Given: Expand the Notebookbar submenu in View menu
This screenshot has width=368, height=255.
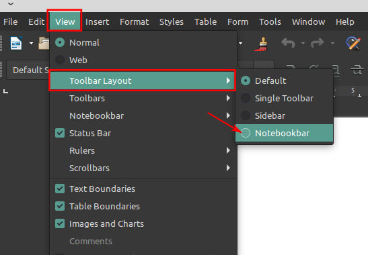Looking at the screenshot, I should 143,115.
